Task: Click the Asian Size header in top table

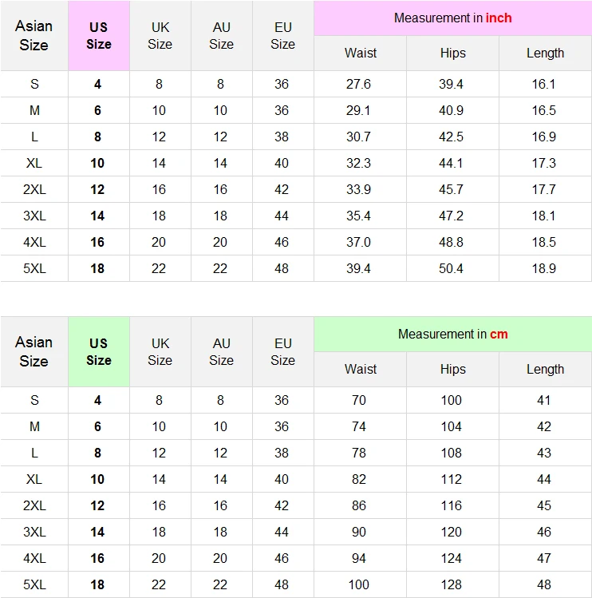Action: point(34,35)
